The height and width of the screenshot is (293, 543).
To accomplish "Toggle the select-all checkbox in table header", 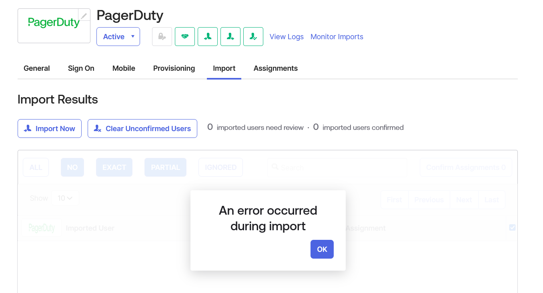I will point(512,227).
